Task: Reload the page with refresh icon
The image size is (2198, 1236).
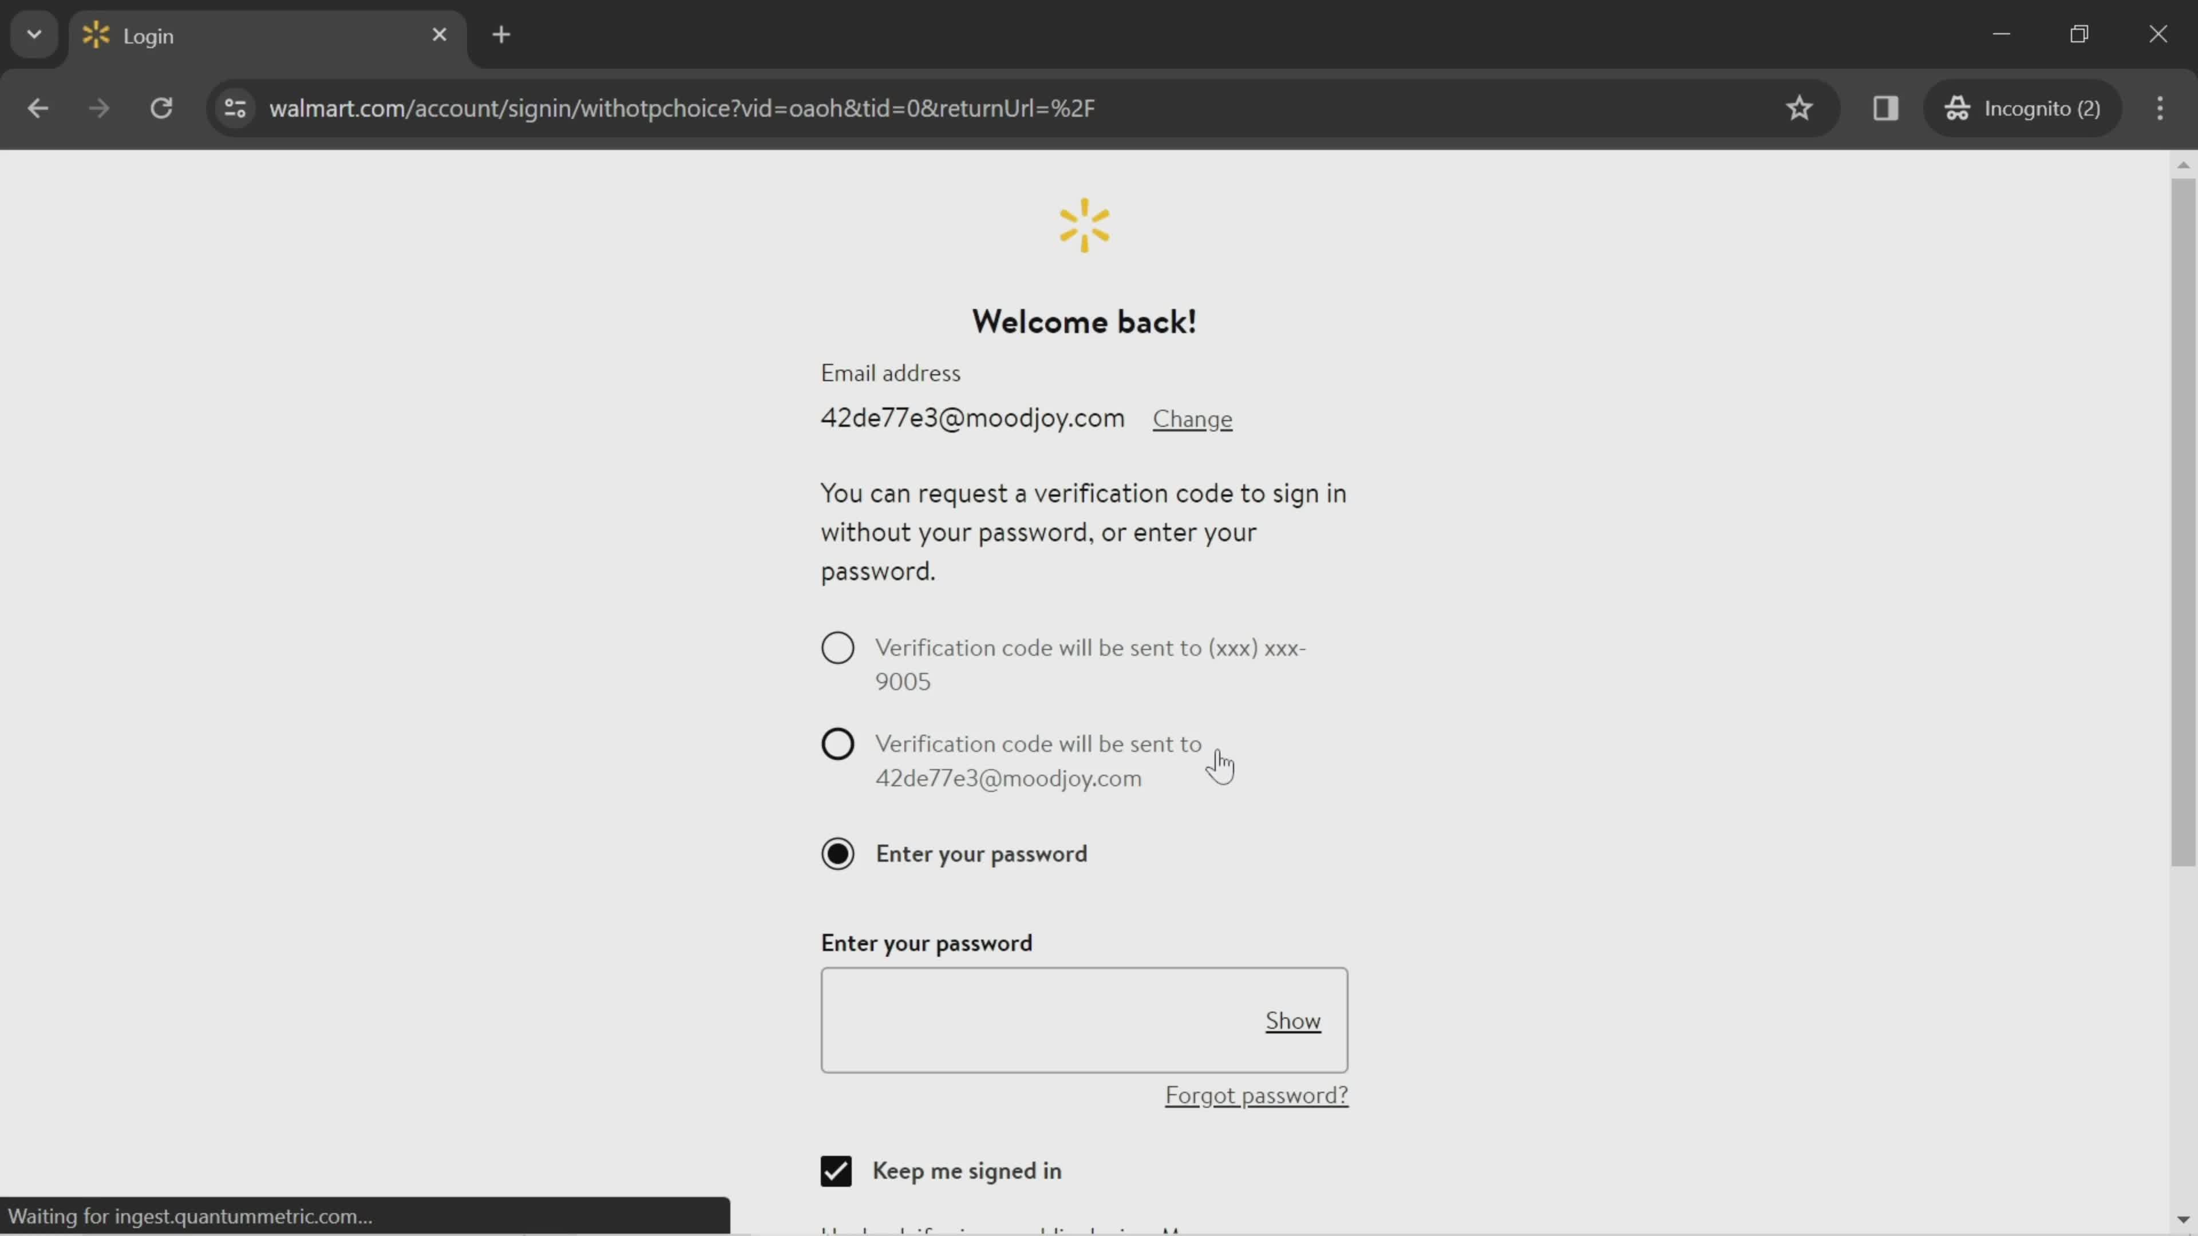Action: point(161,108)
